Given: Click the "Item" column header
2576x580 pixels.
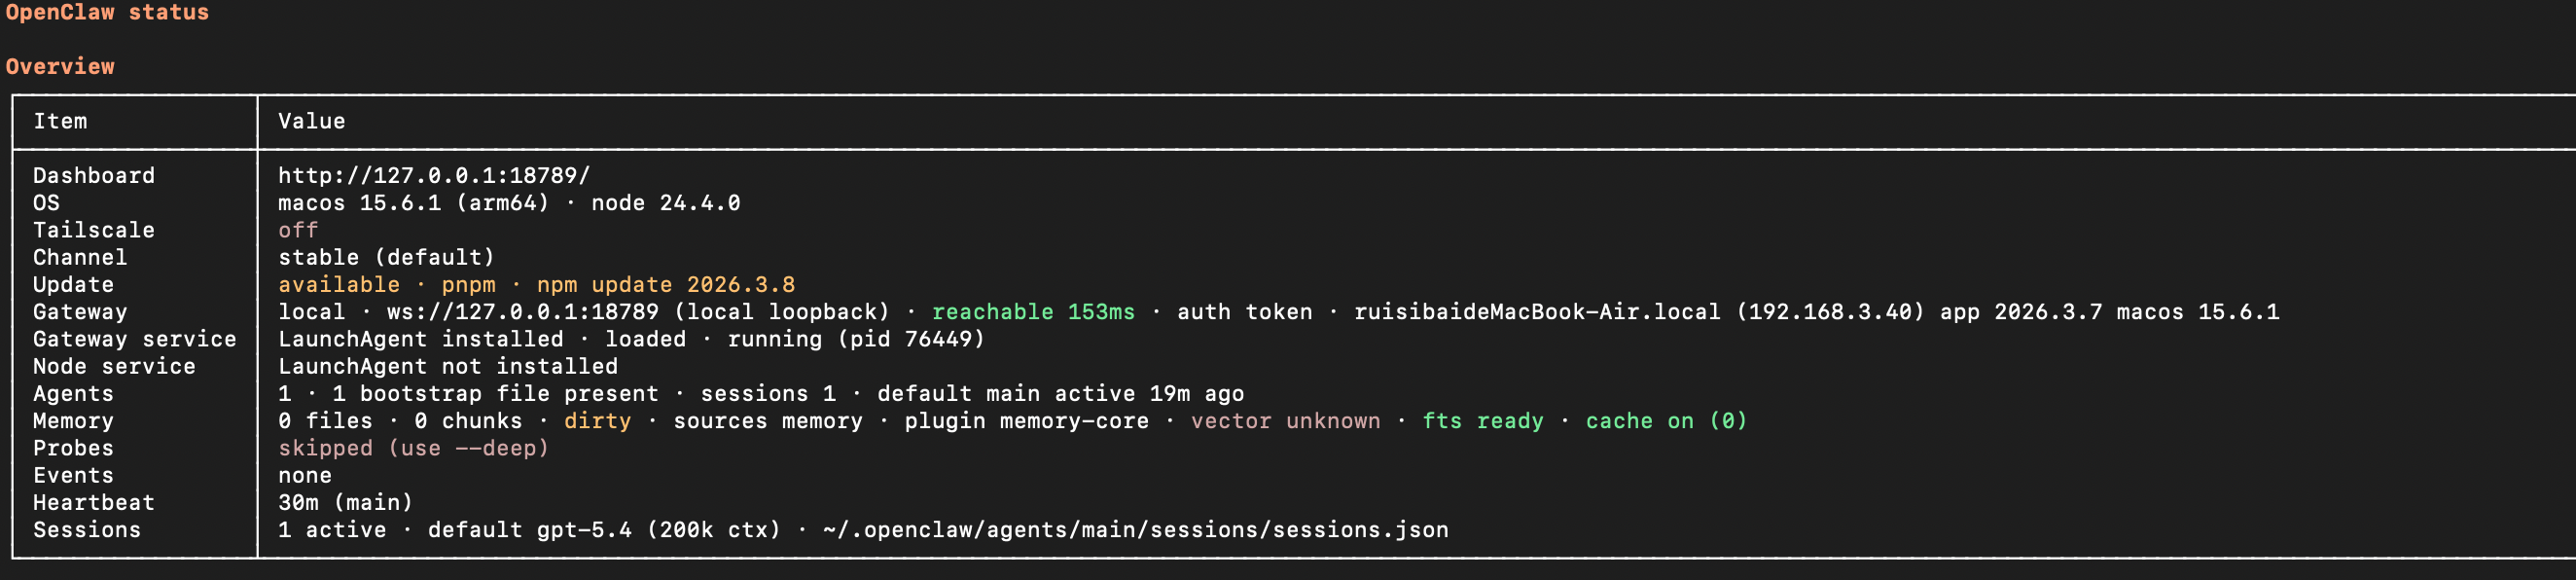Looking at the screenshot, I should 60,121.
